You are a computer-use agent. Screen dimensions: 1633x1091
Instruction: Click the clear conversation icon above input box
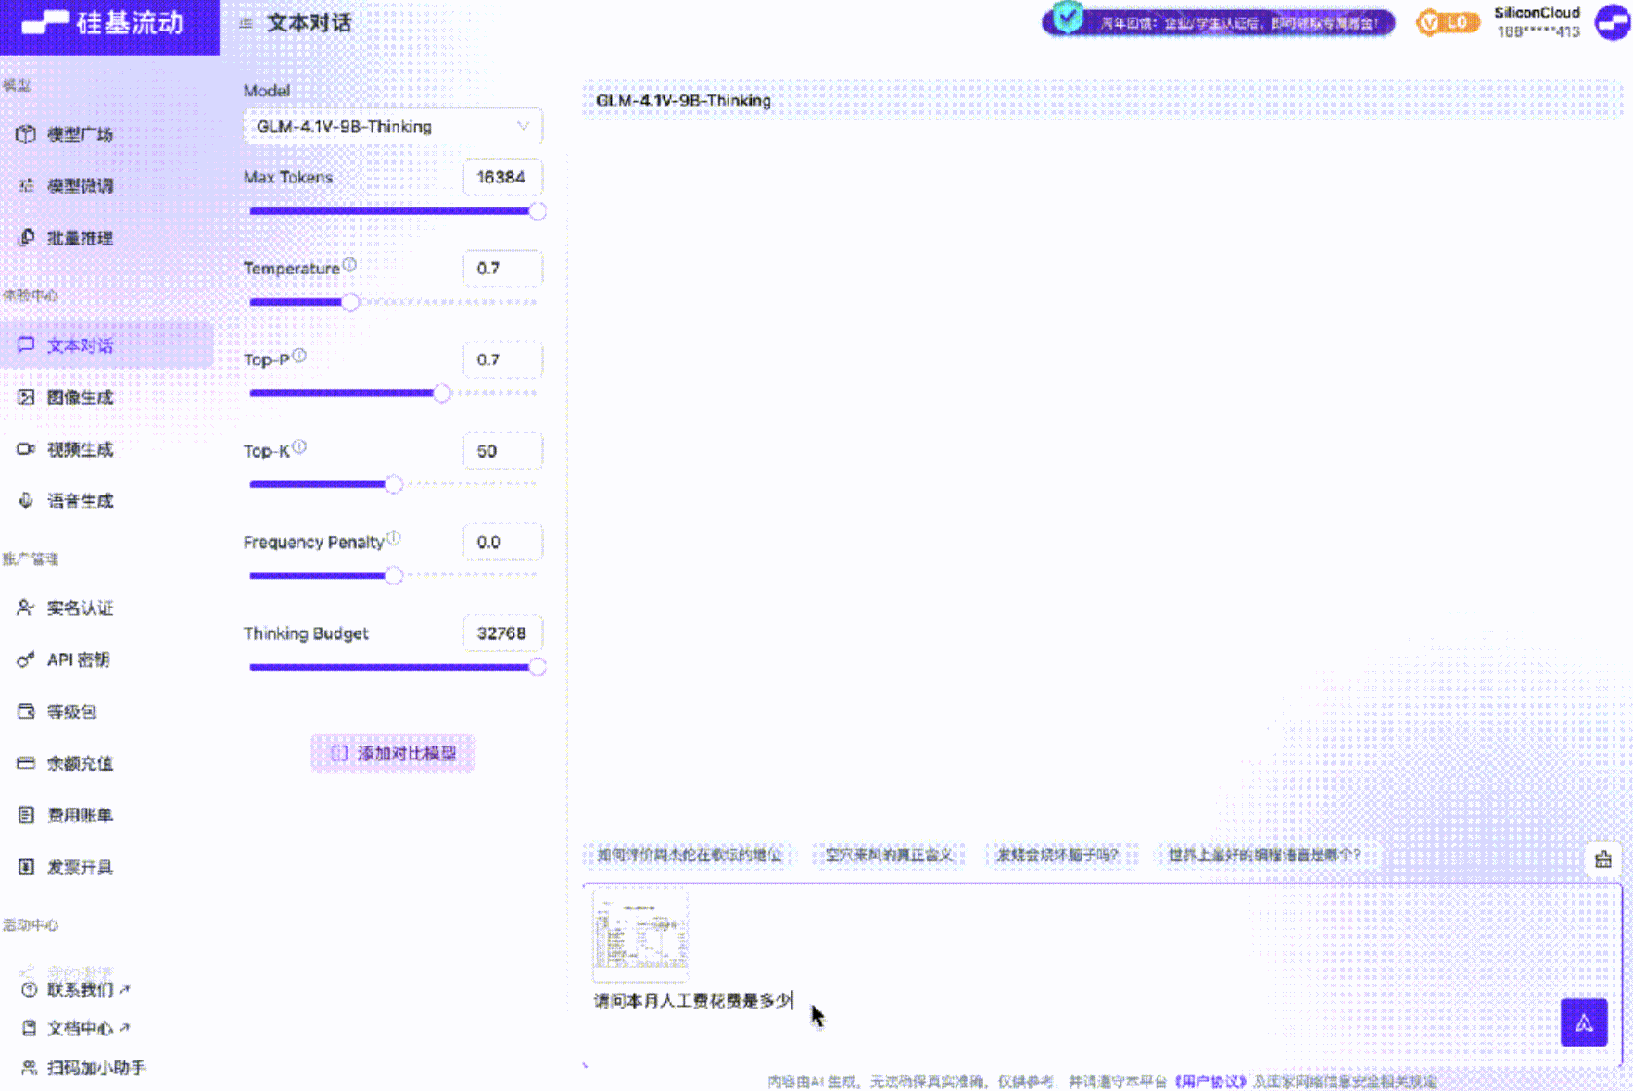[x=1603, y=859]
